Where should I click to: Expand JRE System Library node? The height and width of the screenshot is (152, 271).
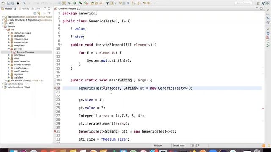(x=6, y=81)
